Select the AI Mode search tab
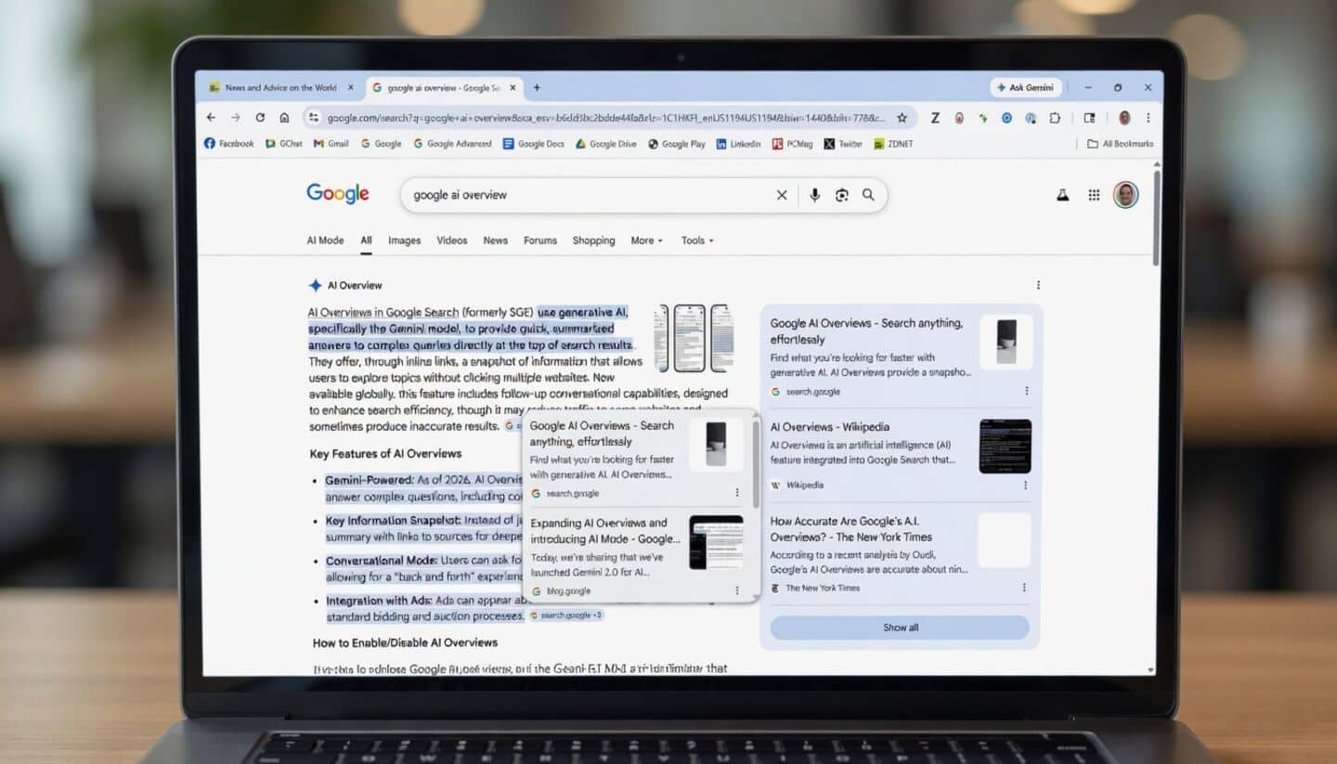This screenshot has height=764, width=1337. (x=325, y=240)
